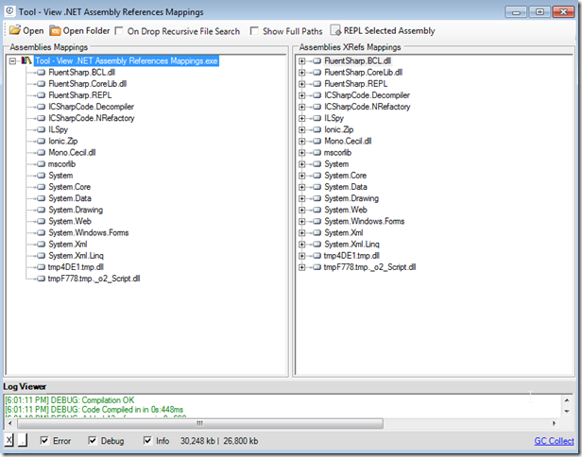Expand mscorlib in XRefs tree
The height and width of the screenshot is (457, 582).
click(301, 152)
